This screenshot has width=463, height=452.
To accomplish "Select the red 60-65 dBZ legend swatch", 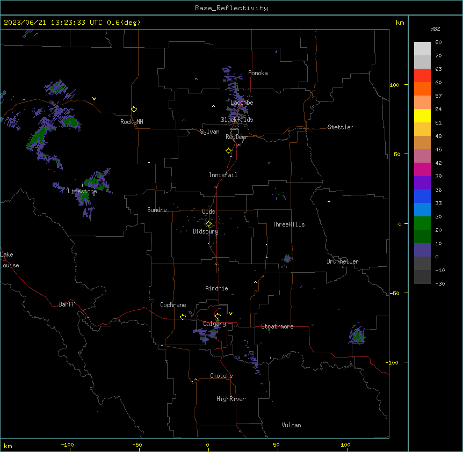I will point(422,75).
